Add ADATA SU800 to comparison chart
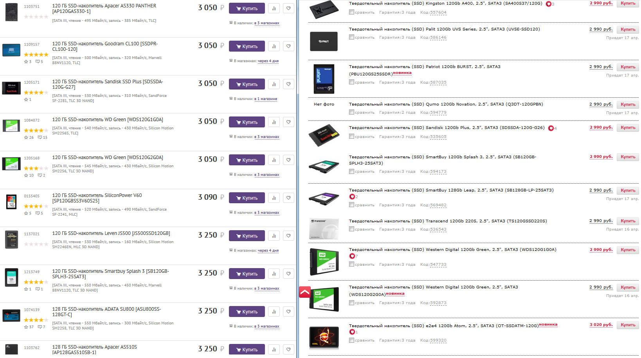The width and height of the screenshot is (641, 358). (274, 311)
